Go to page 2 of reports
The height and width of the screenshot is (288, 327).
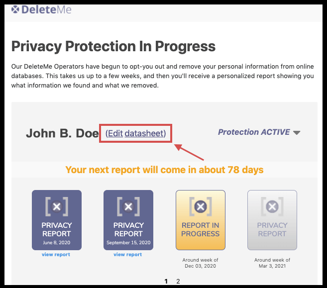178,282
